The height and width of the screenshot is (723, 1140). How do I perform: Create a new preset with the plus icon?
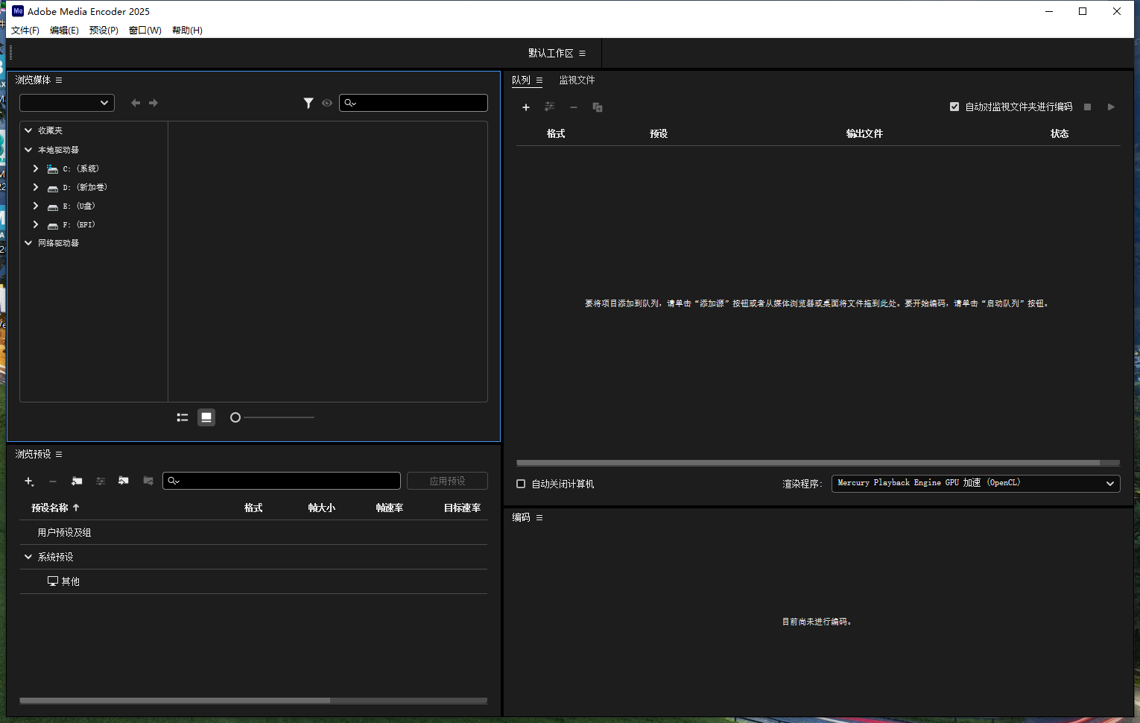[x=29, y=481]
